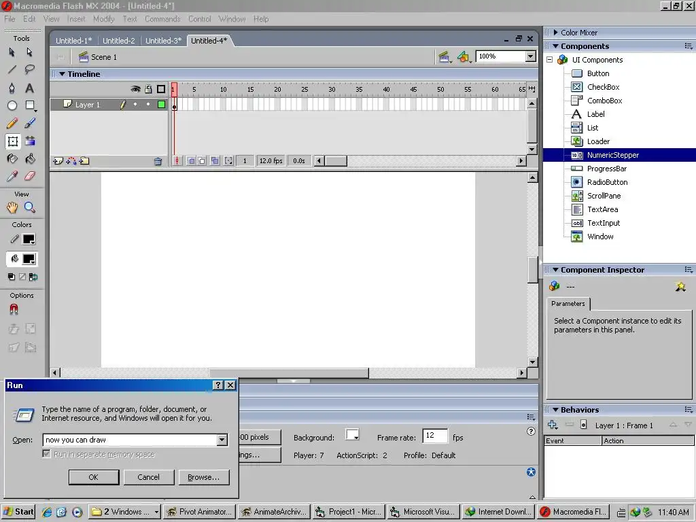Open the document Background color swatch
696x522 pixels.
353,435
